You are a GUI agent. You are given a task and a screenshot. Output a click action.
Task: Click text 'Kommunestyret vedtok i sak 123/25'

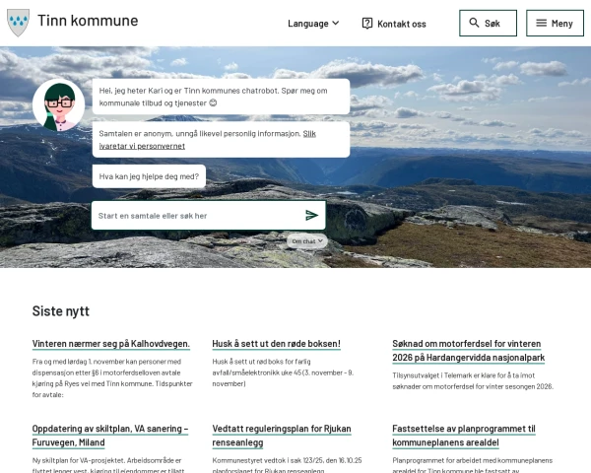point(287,465)
